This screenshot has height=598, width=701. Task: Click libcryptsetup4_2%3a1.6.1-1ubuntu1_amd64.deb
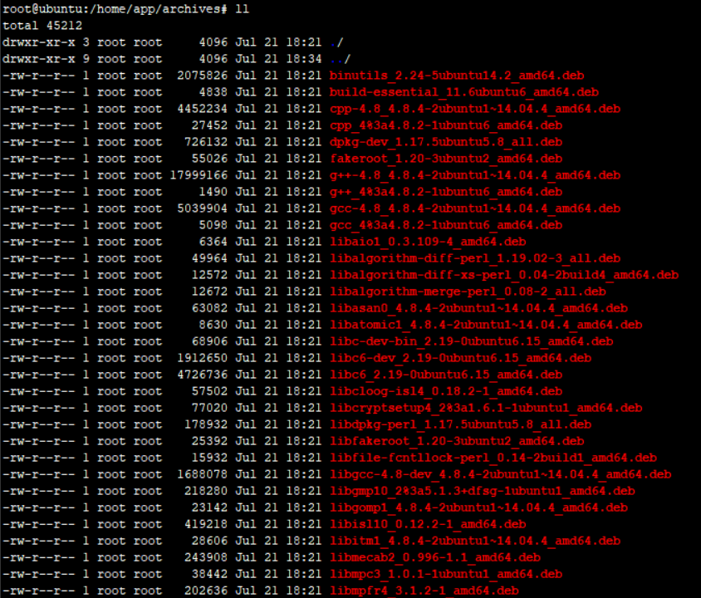pos(486,408)
